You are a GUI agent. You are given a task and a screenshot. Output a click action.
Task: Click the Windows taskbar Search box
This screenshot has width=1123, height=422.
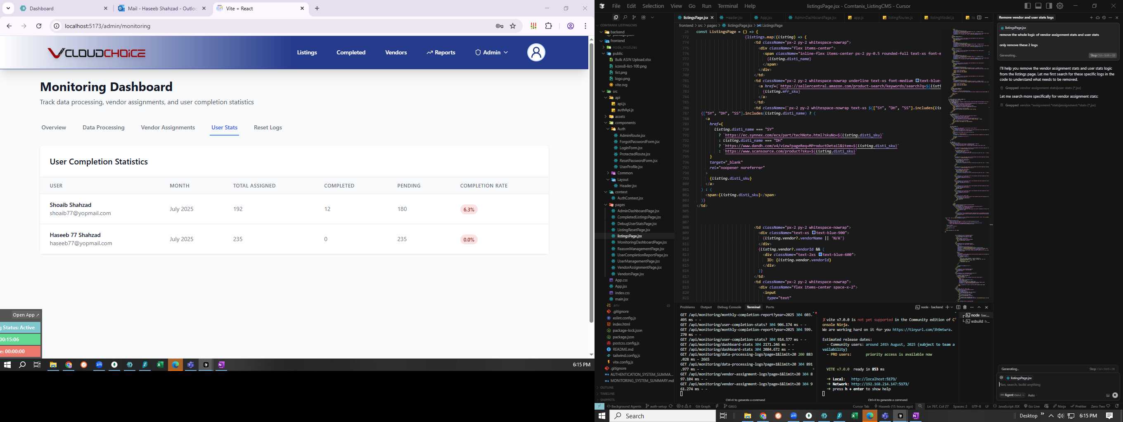[662, 416]
